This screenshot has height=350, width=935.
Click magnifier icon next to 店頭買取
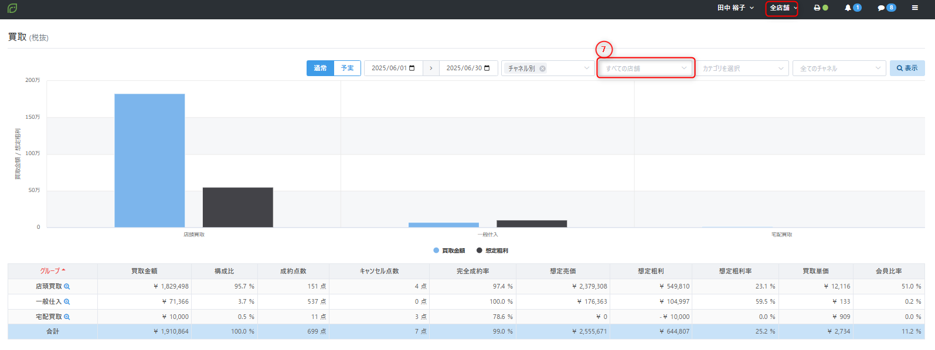tap(67, 287)
